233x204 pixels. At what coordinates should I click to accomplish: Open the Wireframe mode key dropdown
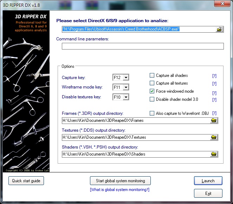(x=126, y=87)
